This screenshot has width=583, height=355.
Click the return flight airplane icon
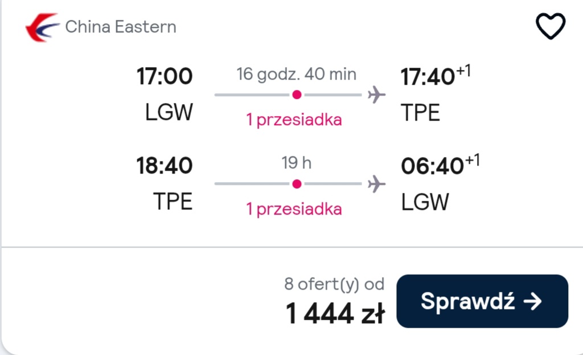[x=376, y=184]
